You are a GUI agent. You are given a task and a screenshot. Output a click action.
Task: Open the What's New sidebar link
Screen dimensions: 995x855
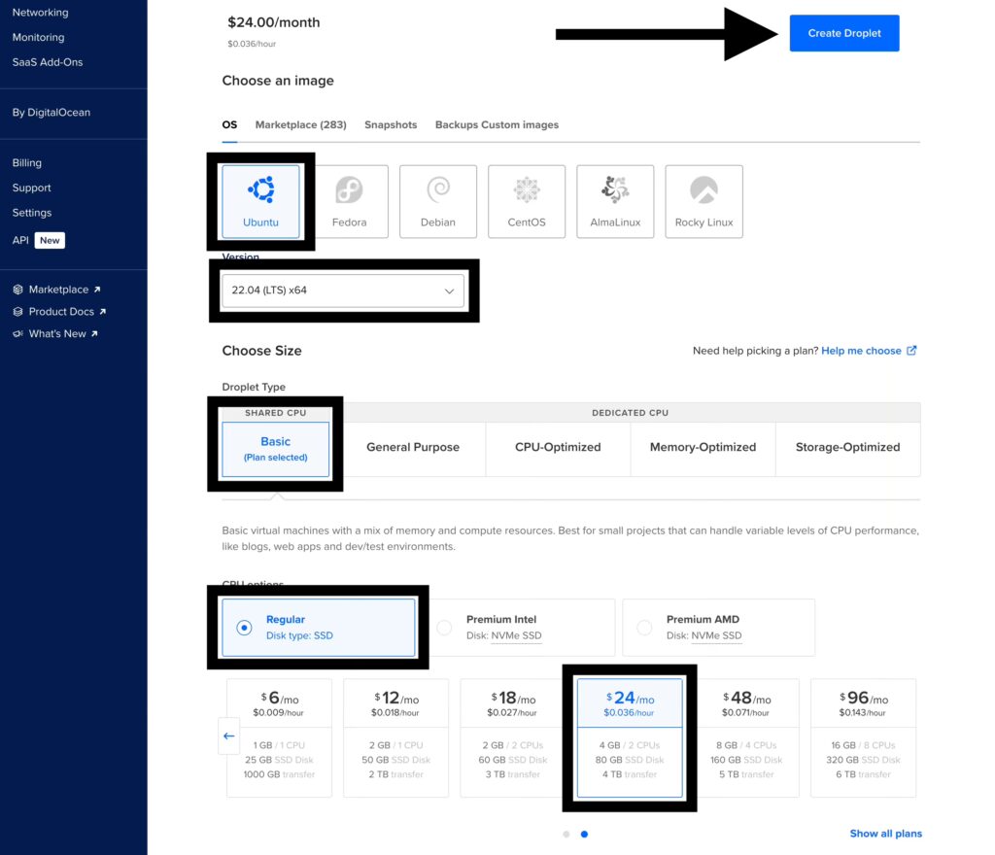[x=57, y=333]
